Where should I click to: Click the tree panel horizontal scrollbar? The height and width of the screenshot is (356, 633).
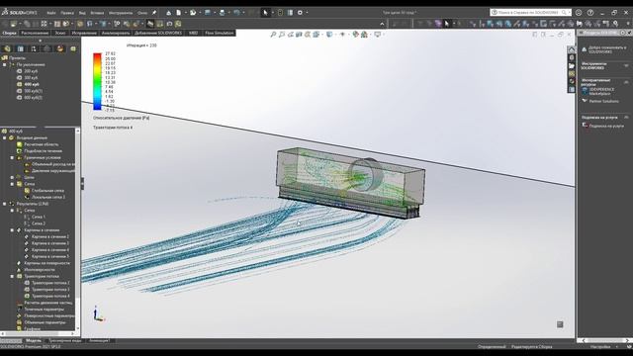point(39,333)
